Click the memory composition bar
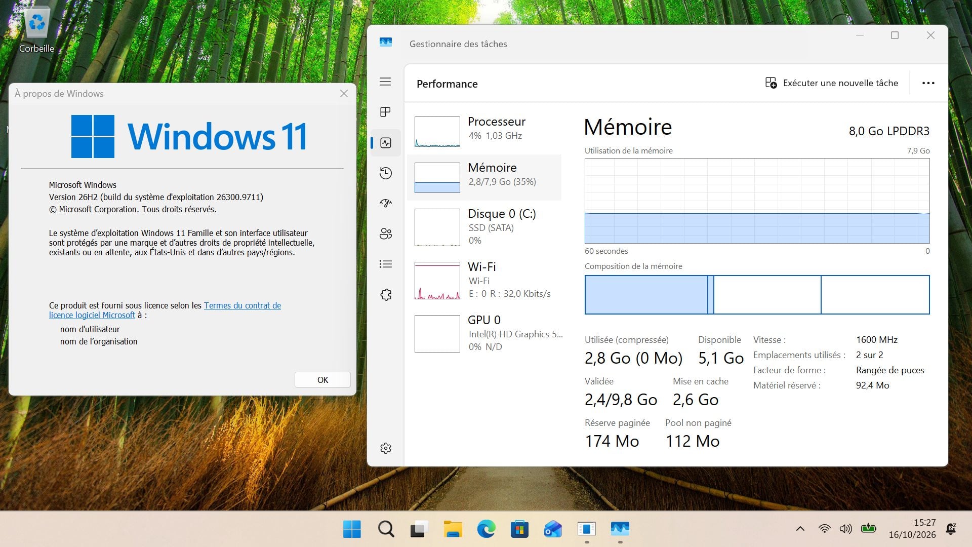This screenshot has width=972, height=547. point(757,295)
